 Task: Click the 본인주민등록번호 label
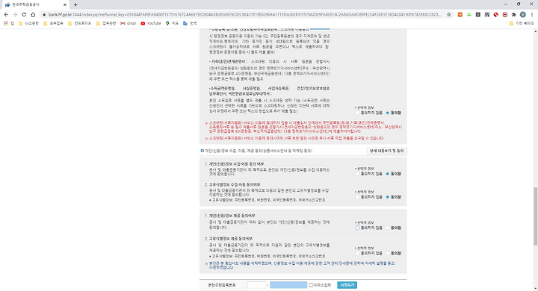coord(222,285)
